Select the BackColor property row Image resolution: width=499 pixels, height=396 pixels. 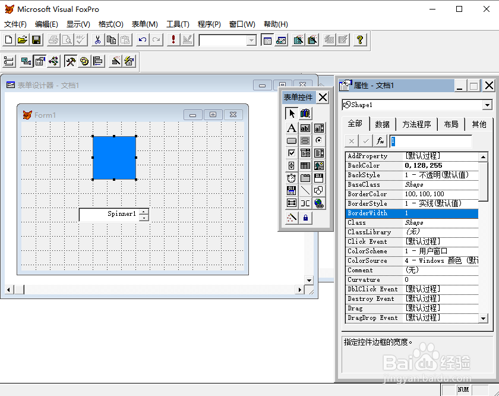412,165
